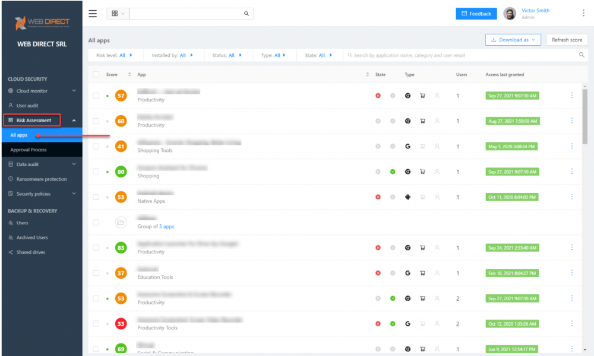594x356 pixels.
Task: Open row actions for May 5, 2020 app
Action: pyautogui.click(x=572, y=146)
